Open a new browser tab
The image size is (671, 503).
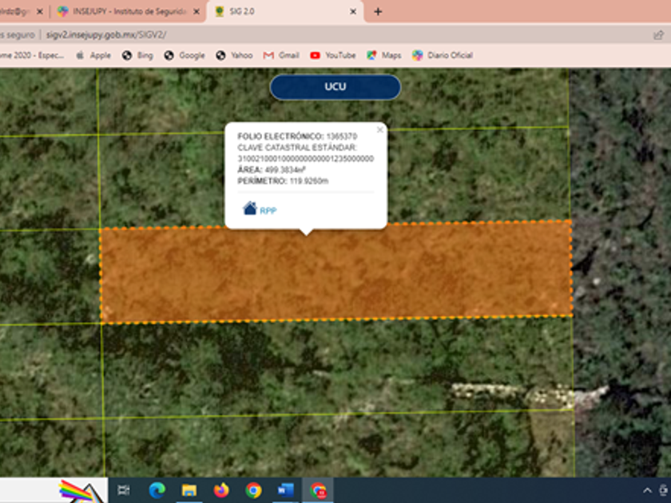(378, 12)
